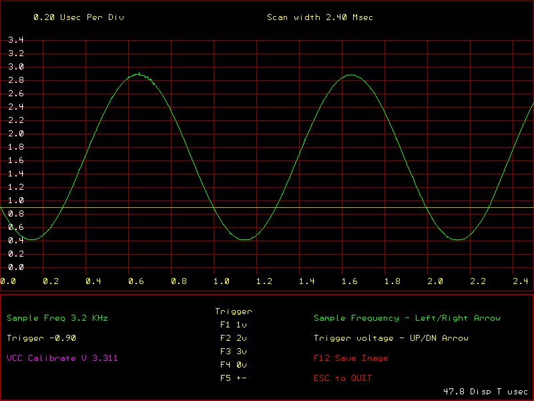Click 'Sample Freq 3.2 KHz' readout
This screenshot has height=401, width=534.
click(57, 318)
